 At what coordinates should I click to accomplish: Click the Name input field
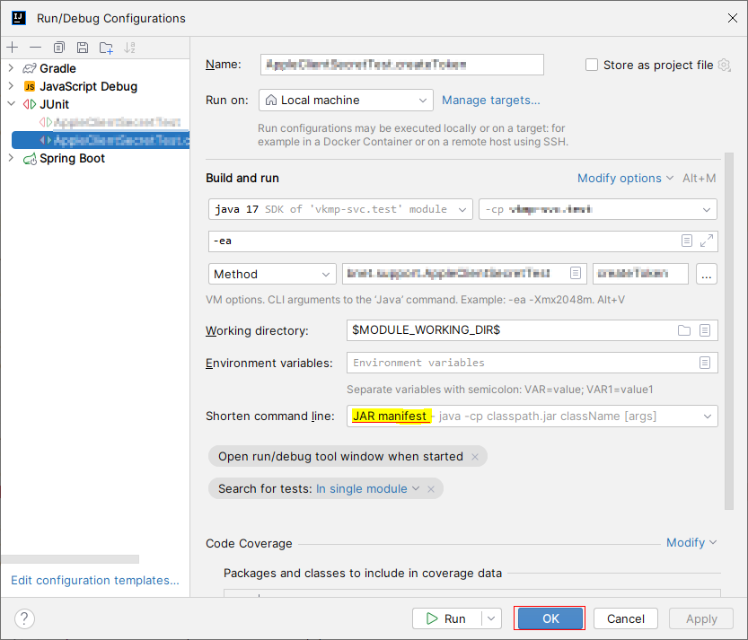click(x=402, y=65)
